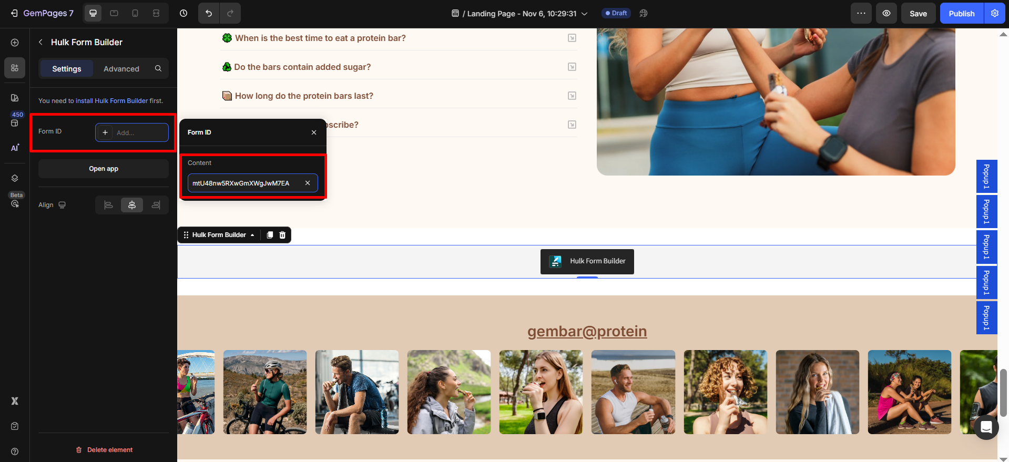1009x462 pixels.
Task: Click the plus icon in Form ID field
Action: coord(105,132)
